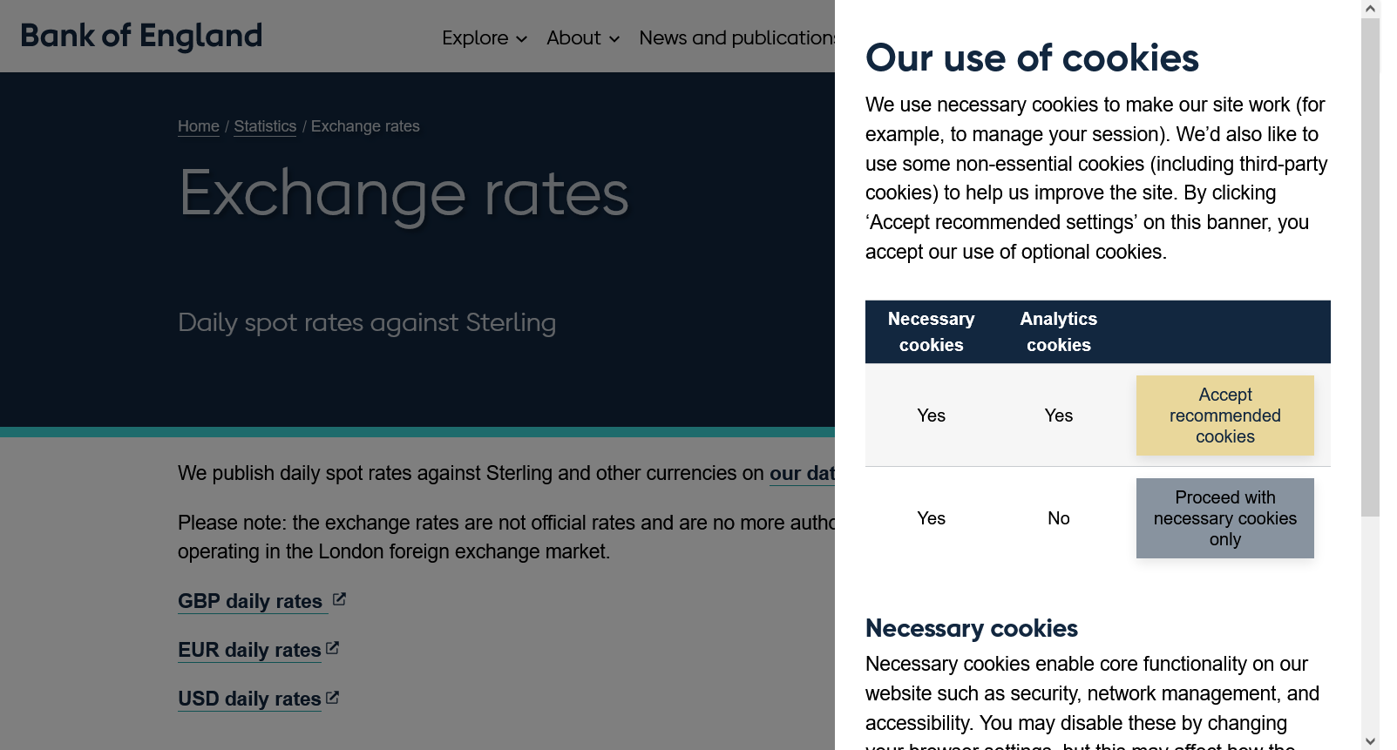Open Statistics breadcrumb link
Image resolution: width=1397 pixels, height=750 pixels.
point(265,126)
